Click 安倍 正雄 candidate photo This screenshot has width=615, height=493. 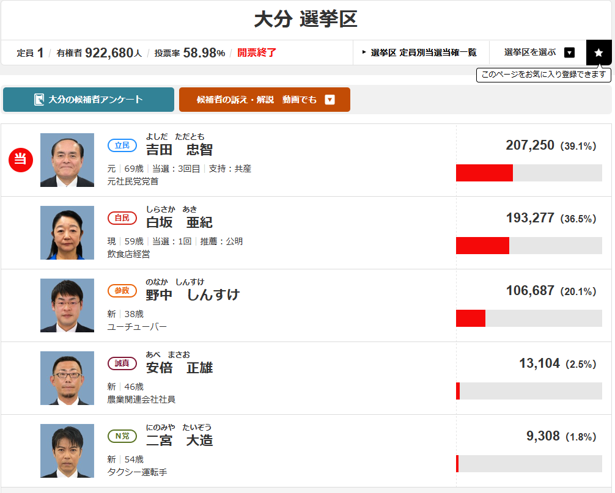(67, 378)
